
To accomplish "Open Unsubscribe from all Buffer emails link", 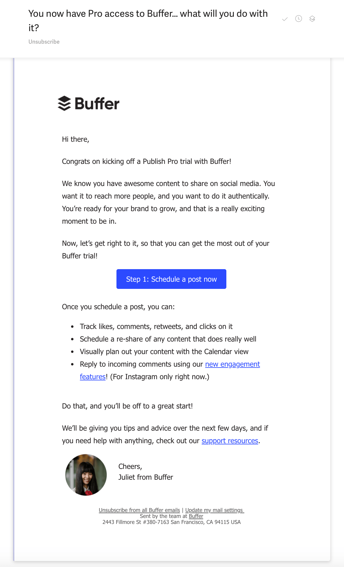I will click(139, 510).
